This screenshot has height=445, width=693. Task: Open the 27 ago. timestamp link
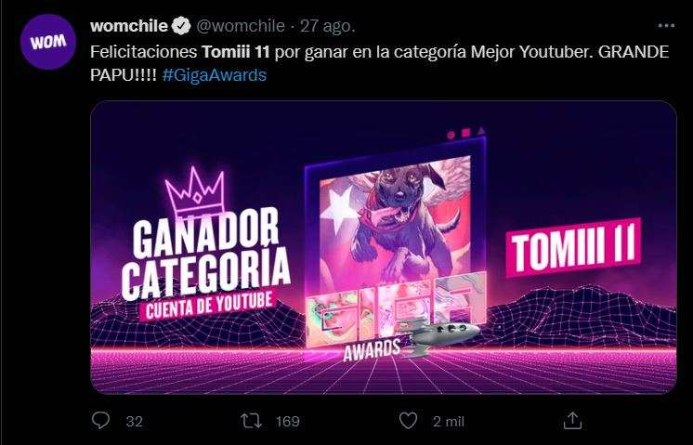[328, 27]
